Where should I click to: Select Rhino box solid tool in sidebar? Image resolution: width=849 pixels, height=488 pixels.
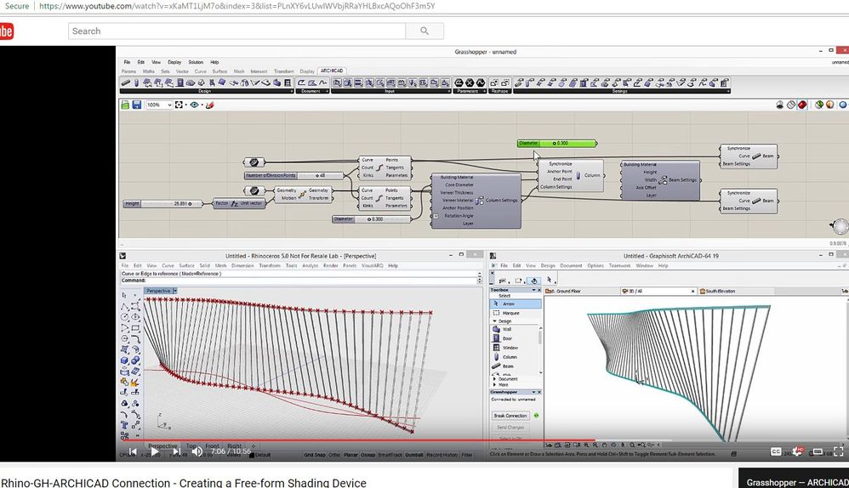tap(124, 360)
